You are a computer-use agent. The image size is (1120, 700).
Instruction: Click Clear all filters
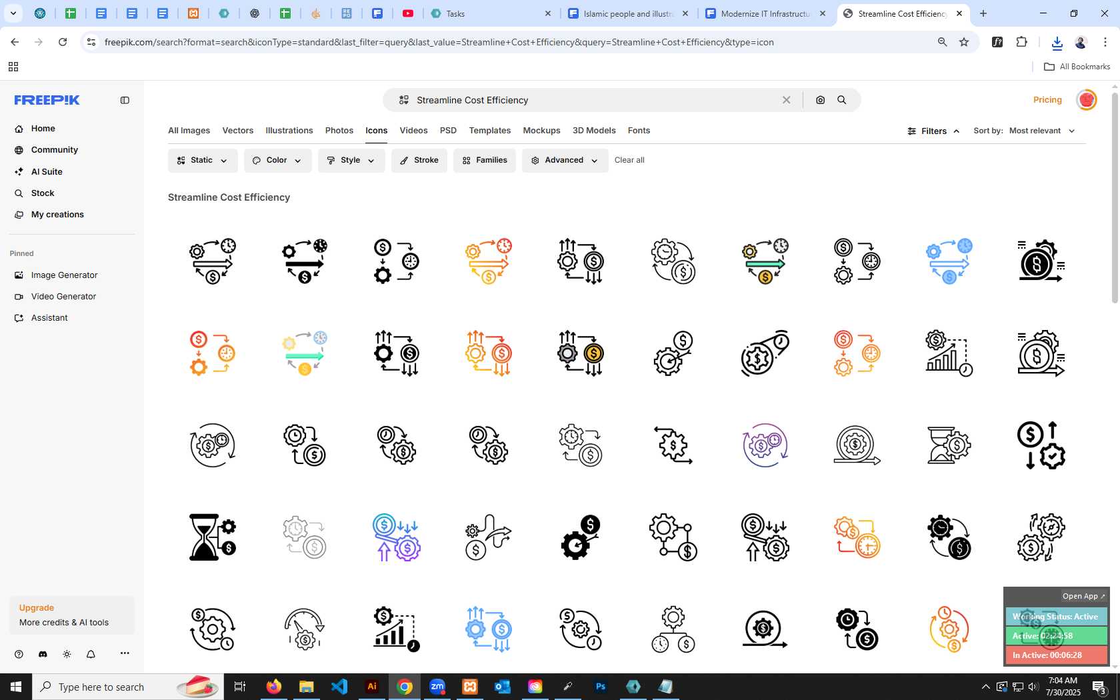pyautogui.click(x=629, y=161)
